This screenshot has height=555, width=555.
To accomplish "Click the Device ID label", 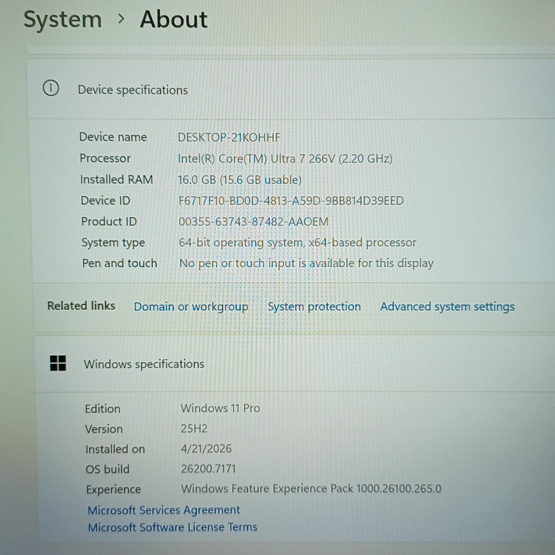I will tap(106, 200).
